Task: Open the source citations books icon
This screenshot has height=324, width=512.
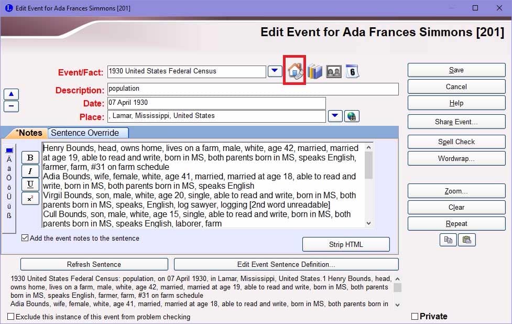Action: pyautogui.click(x=315, y=71)
